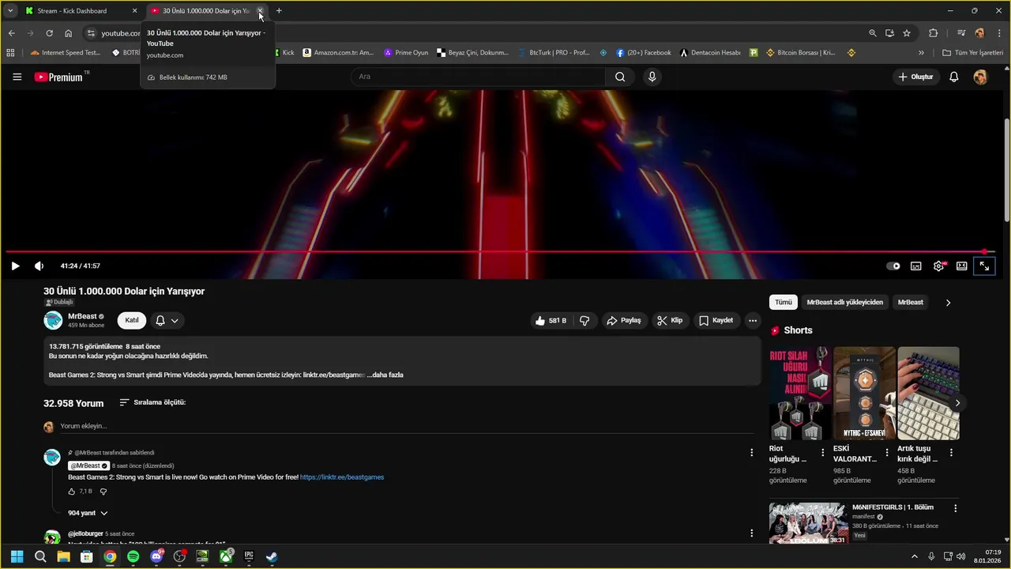
Task: Open the 'ESKİ VALORANT' Short thumbnail
Action: pos(864,393)
